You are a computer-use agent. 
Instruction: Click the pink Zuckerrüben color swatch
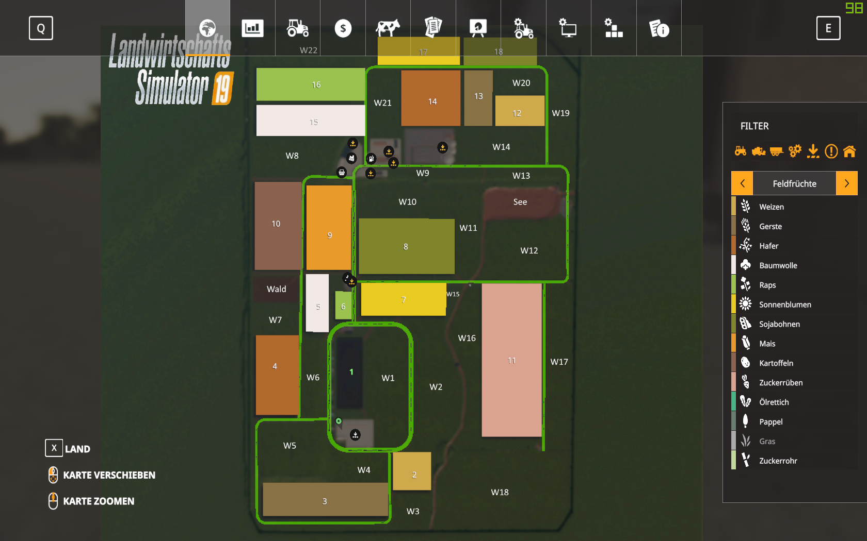click(734, 382)
